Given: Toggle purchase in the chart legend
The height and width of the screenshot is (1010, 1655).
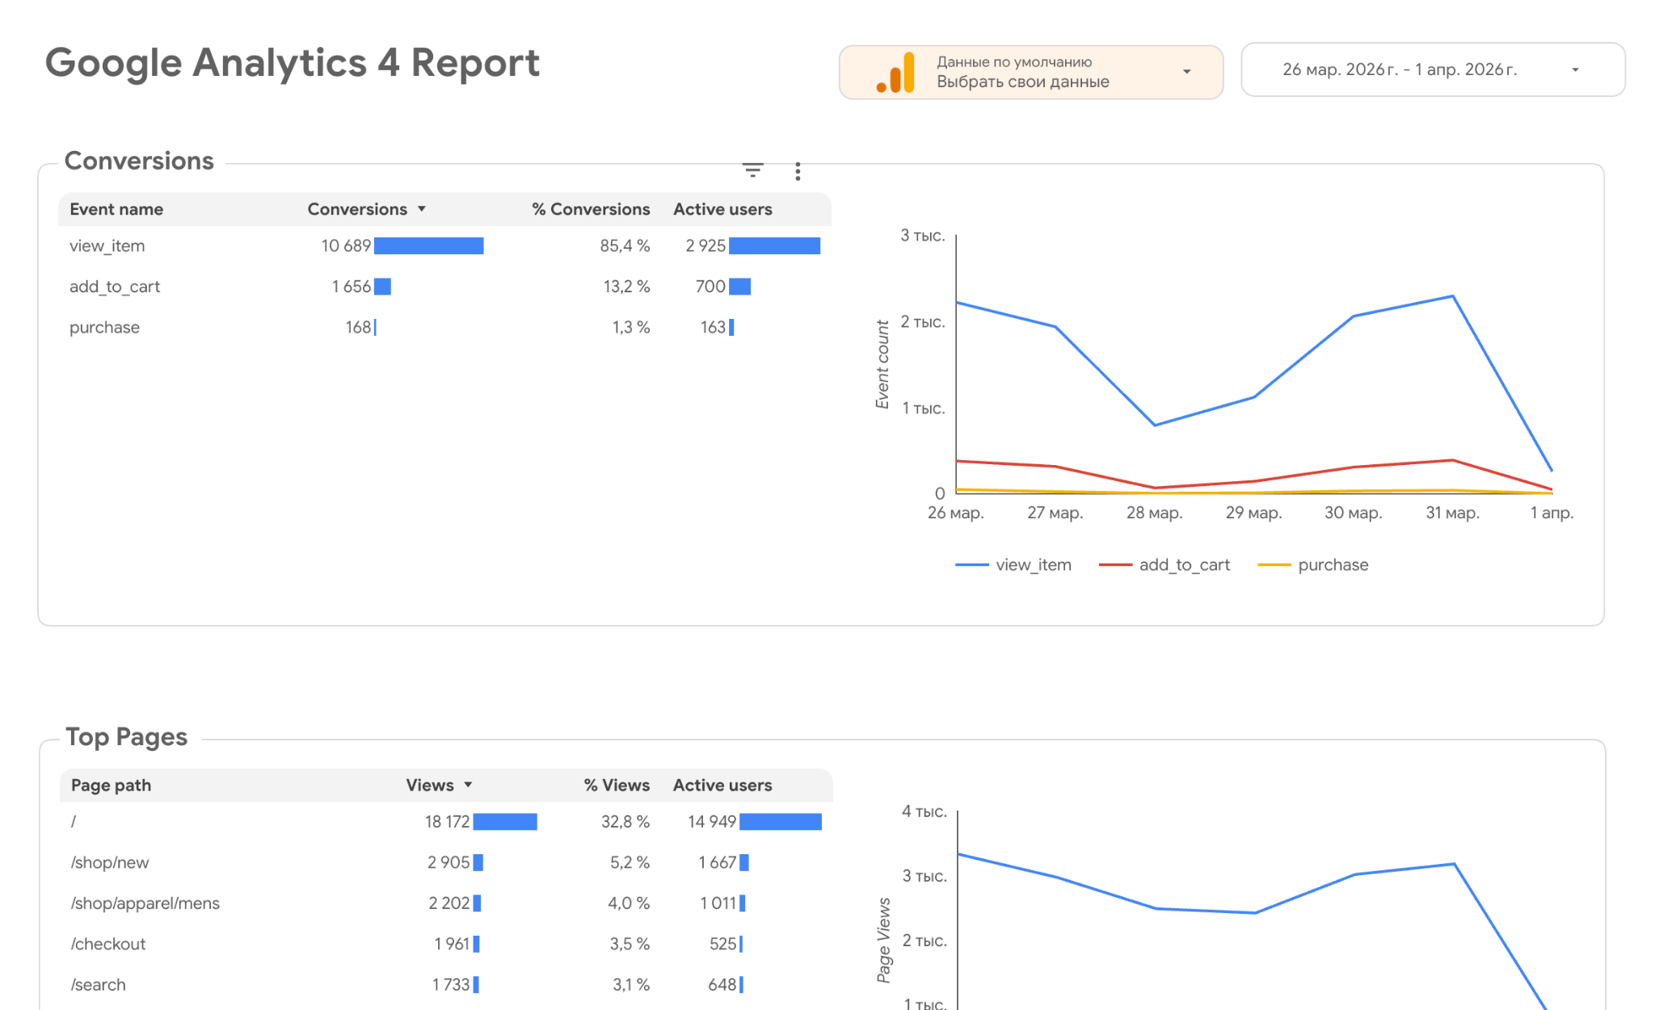Looking at the screenshot, I should pos(1333,564).
